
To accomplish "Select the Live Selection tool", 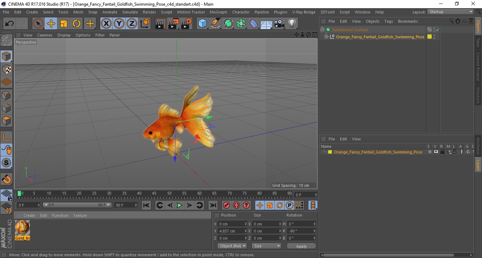I will (x=38, y=24).
